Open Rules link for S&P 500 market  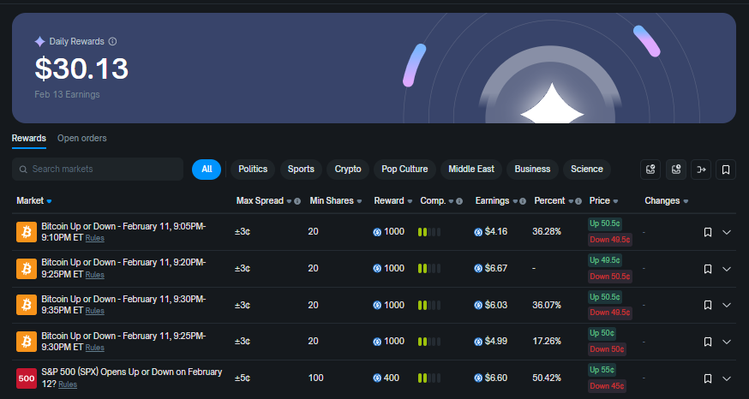[68, 384]
